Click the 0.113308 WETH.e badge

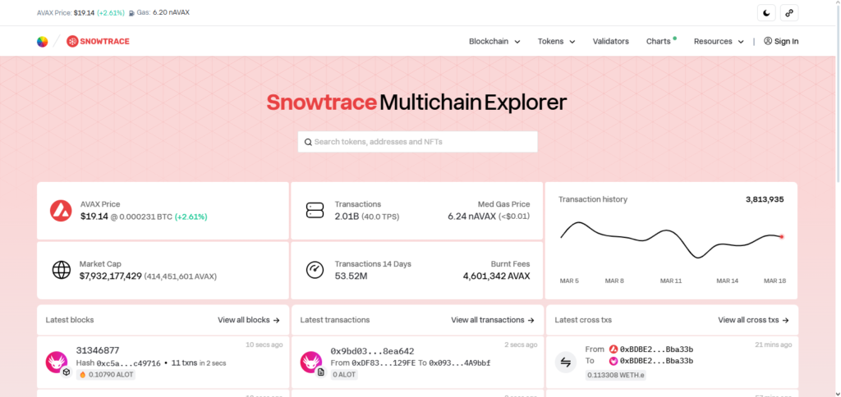pyautogui.click(x=616, y=375)
